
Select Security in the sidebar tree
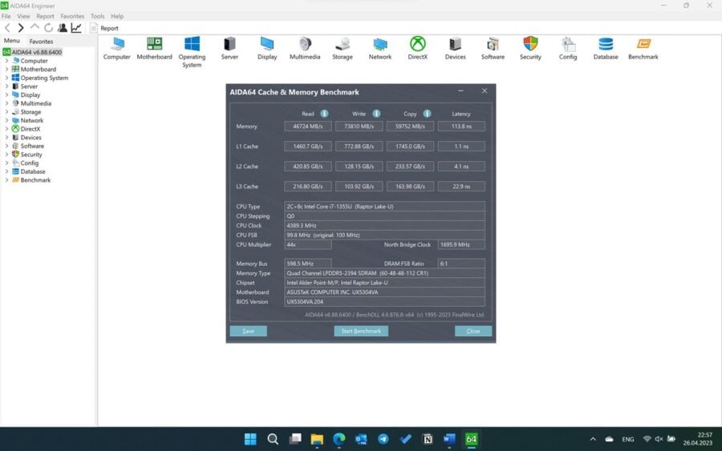click(30, 155)
